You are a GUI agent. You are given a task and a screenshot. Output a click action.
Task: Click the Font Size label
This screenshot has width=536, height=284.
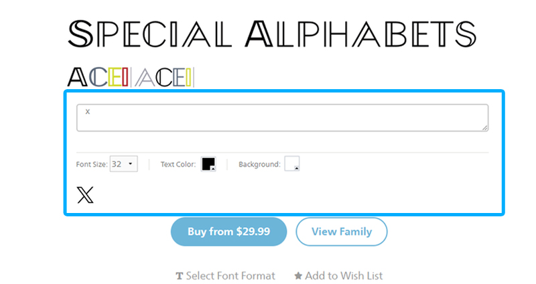[92, 164]
